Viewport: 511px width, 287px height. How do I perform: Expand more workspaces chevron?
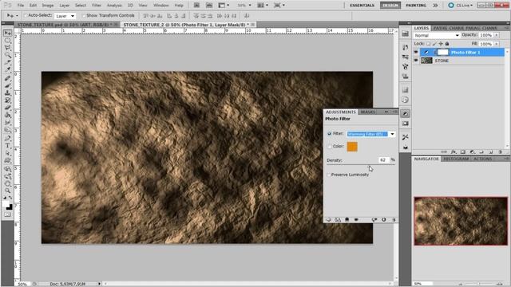(435, 6)
